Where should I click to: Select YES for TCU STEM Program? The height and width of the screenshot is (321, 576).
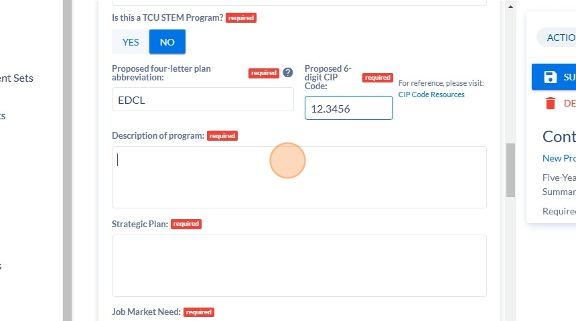tap(131, 42)
